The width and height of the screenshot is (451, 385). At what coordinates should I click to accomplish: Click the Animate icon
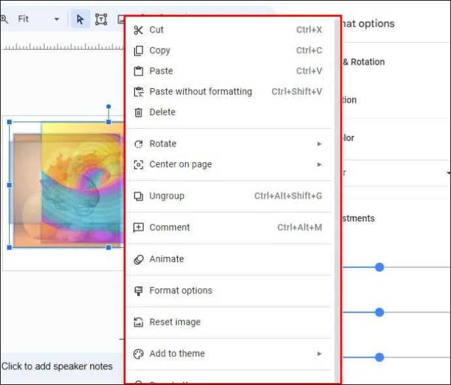click(x=139, y=259)
